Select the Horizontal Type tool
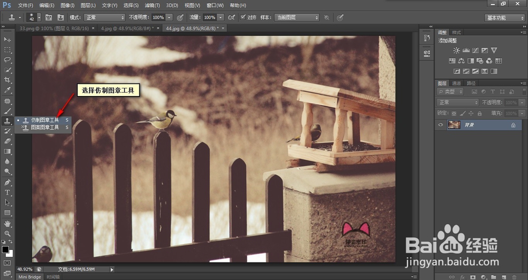528x280 pixels. (x=7, y=192)
